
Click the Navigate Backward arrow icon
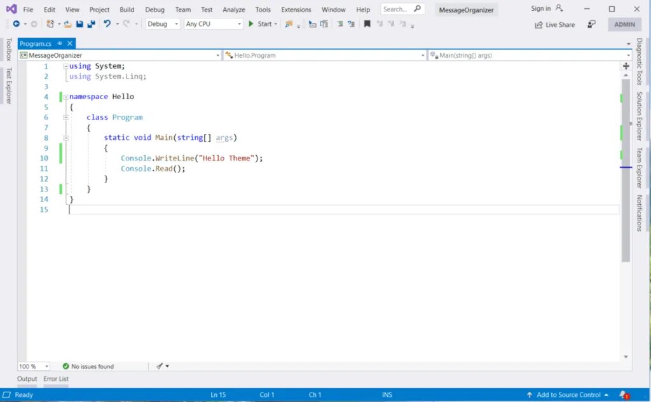click(x=16, y=24)
